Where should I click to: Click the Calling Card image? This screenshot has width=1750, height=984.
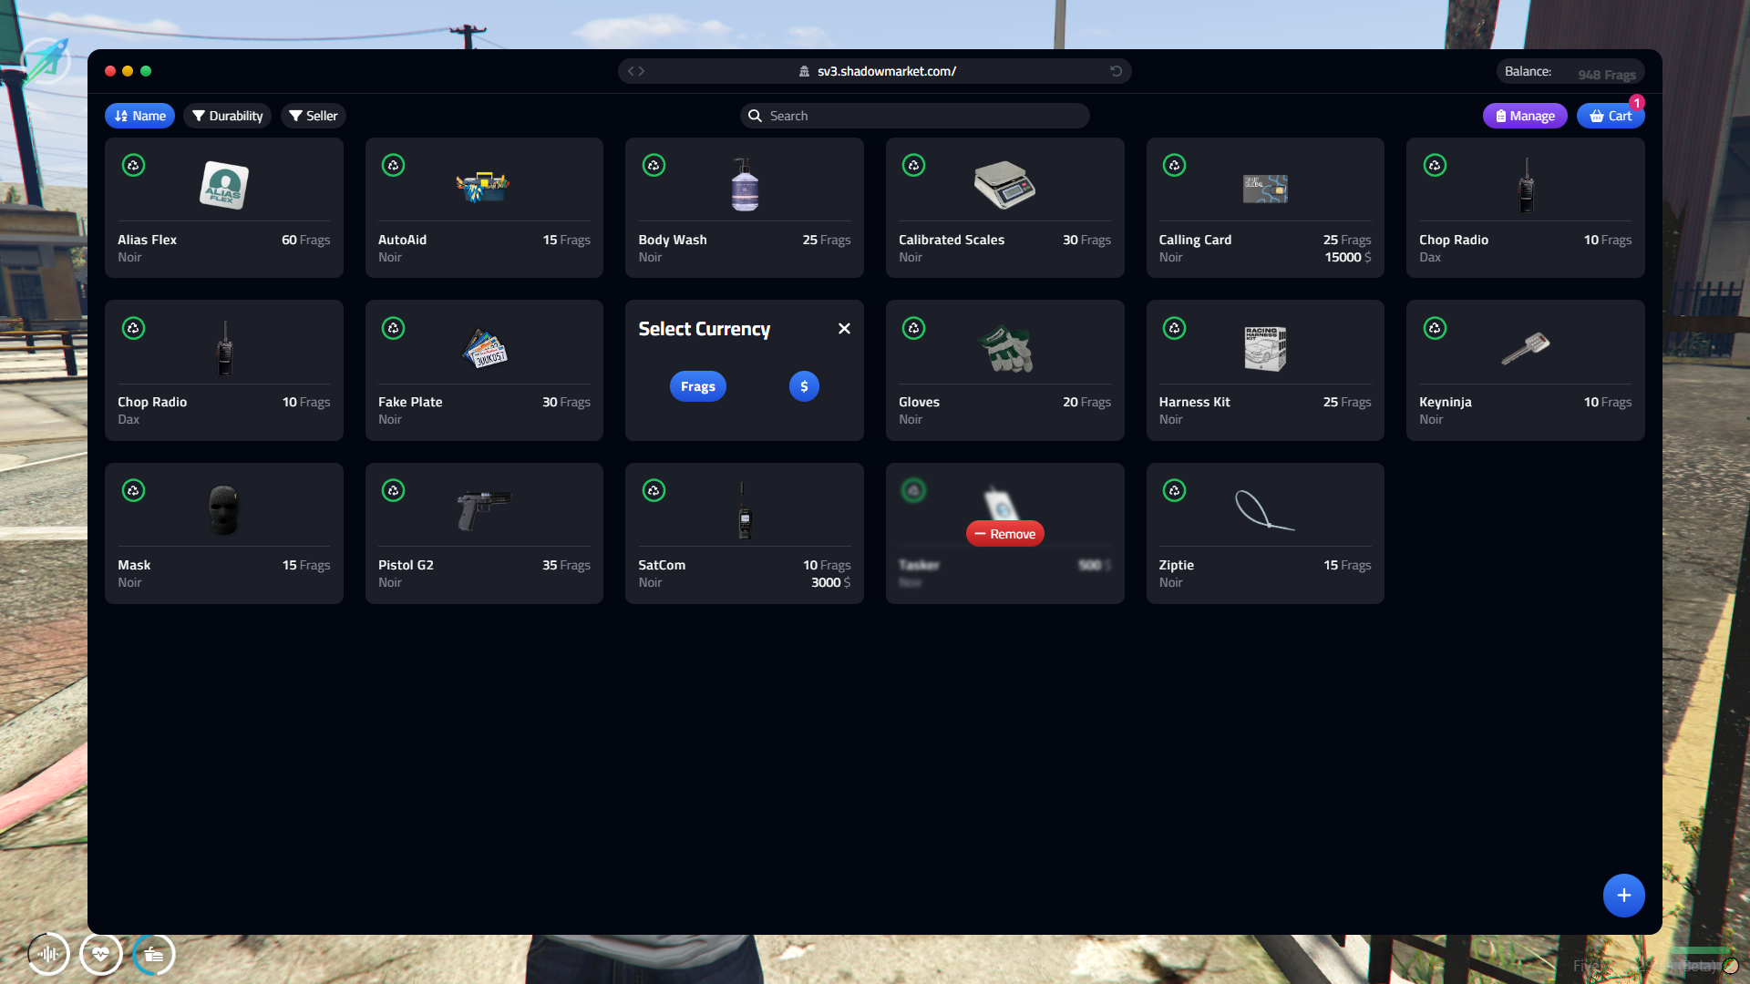tap(1265, 189)
